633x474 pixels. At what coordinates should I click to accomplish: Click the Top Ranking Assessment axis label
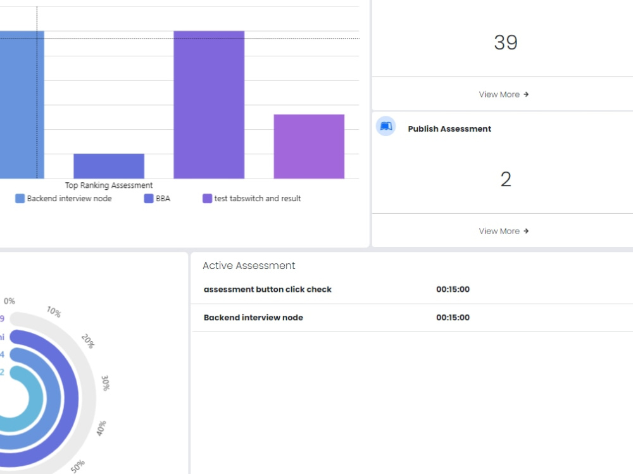[x=109, y=185]
